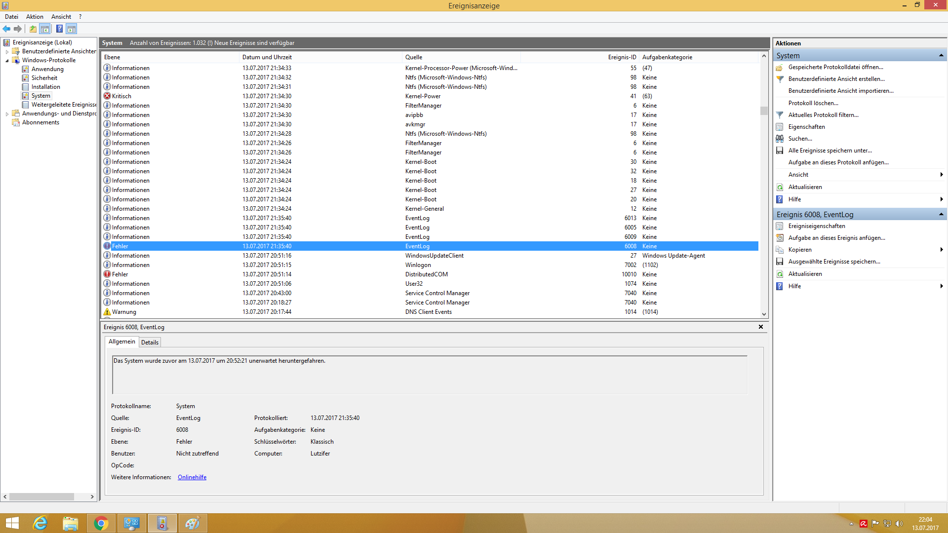Open the Aktion menu
This screenshot has height=533, width=948.
point(35,17)
